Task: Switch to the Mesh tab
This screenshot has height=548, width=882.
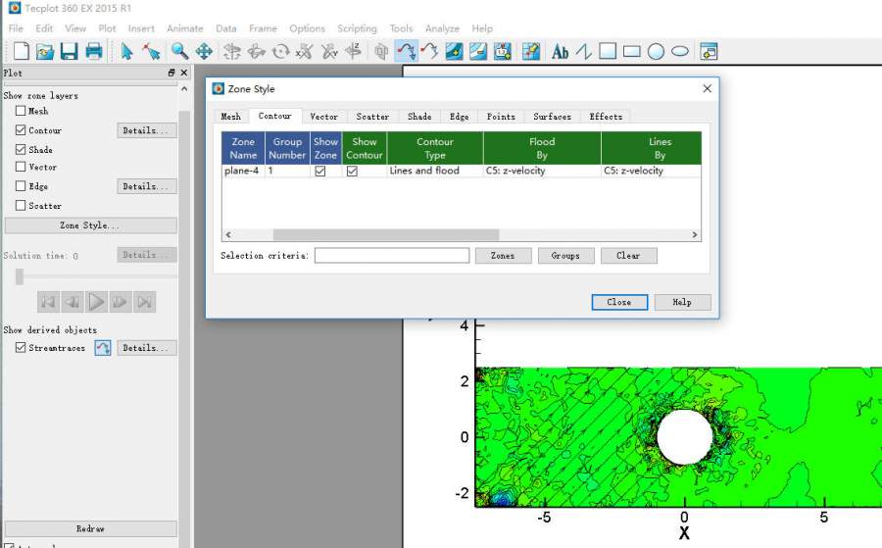Action: click(230, 117)
